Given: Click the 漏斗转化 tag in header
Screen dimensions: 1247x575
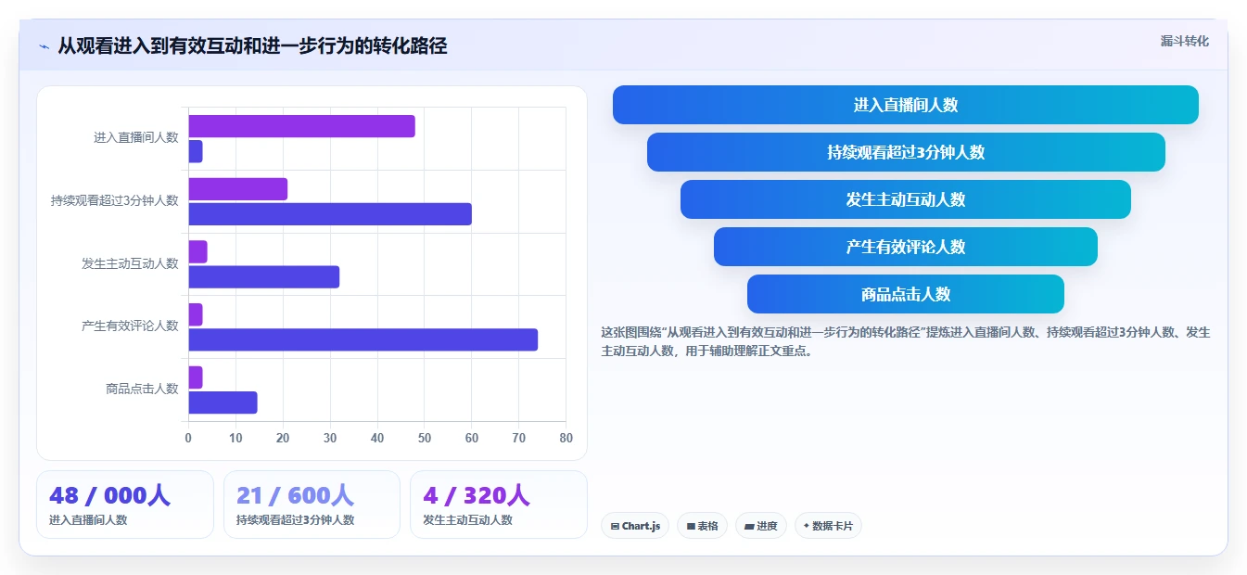Looking at the screenshot, I should (1184, 41).
